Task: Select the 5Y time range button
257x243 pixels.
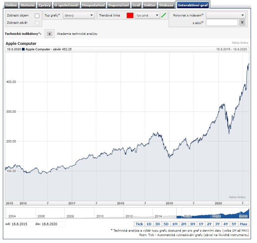Action: click(234, 224)
